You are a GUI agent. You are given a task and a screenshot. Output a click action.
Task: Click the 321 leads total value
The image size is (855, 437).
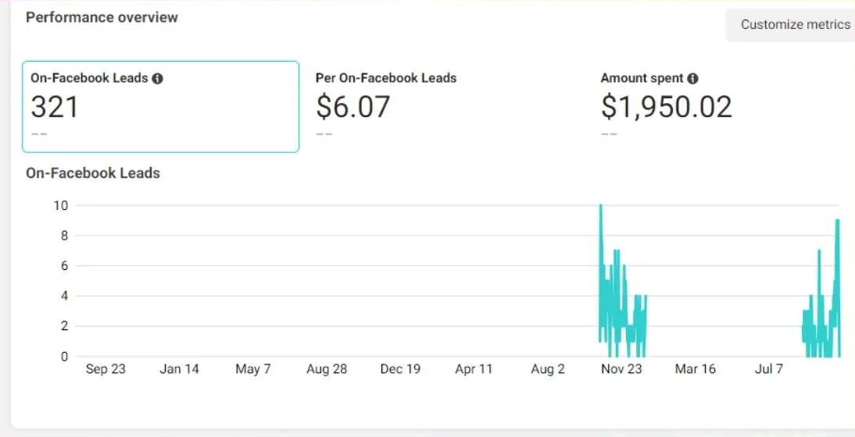click(55, 107)
